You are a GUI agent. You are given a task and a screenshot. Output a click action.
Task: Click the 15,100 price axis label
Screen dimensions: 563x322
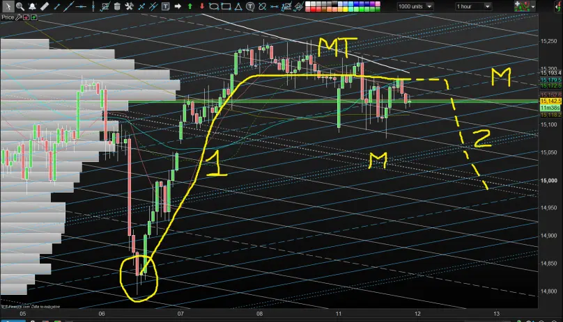pos(548,124)
